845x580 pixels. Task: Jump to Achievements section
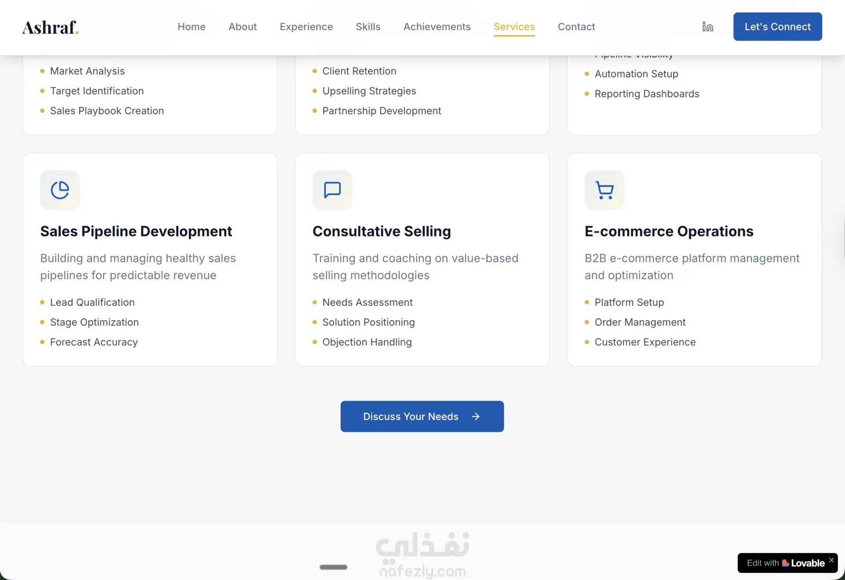pyautogui.click(x=437, y=27)
